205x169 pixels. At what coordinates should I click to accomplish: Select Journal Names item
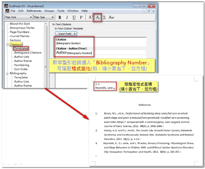(20, 36)
